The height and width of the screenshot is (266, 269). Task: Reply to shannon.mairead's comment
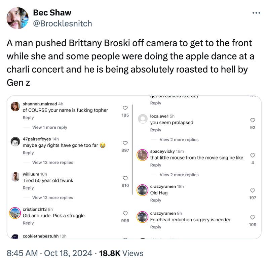tap(28, 118)
